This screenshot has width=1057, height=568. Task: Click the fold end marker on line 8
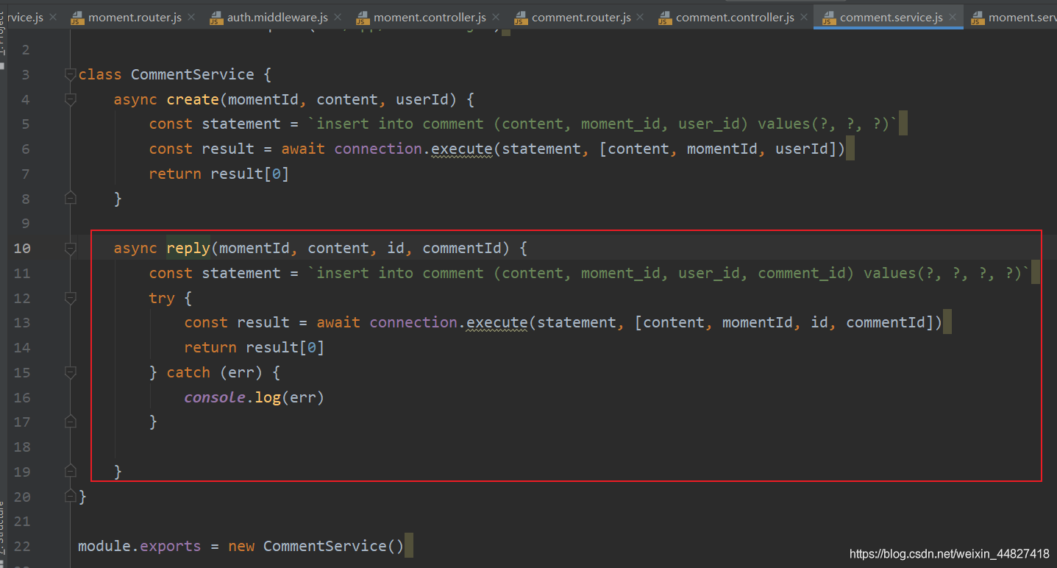coord(70,198)
